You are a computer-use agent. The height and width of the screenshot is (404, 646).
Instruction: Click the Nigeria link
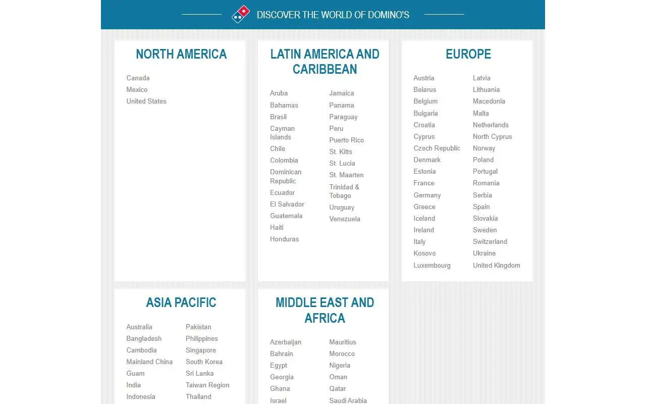pyautogui.click(x=340, y=365)
